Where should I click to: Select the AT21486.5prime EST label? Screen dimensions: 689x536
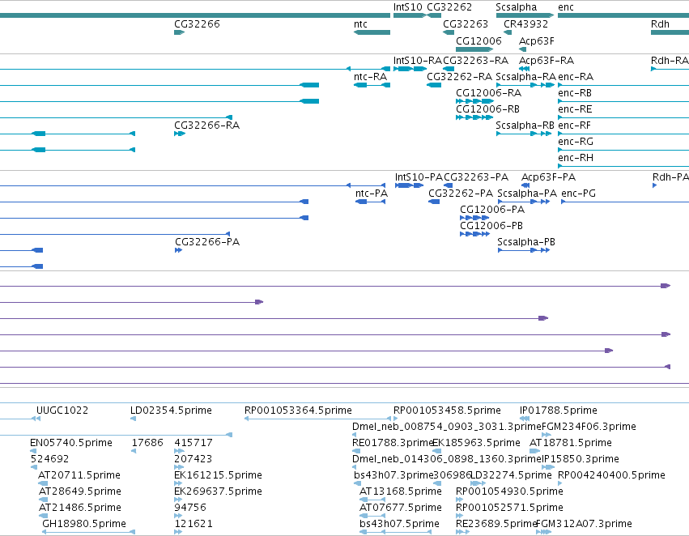pyautogui.click(x=79, y=508)
